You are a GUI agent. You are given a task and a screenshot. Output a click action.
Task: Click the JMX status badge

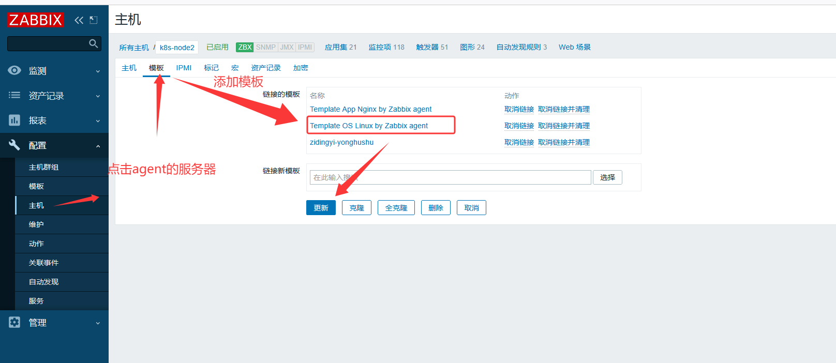click(287, 47)
